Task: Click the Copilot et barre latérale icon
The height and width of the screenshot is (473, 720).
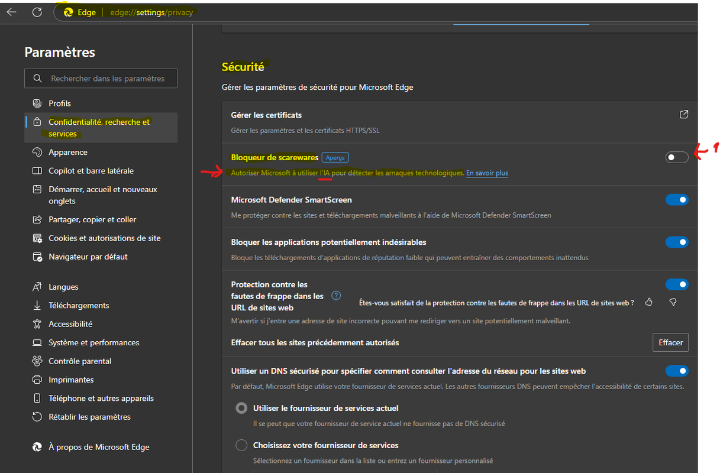Action: pyautogui.click(x=37, y=170)
